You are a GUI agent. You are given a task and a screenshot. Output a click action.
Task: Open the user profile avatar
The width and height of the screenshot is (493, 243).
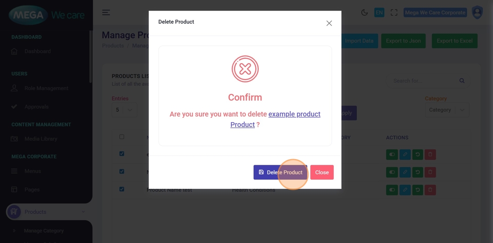pyautogui.click(x=477, y=13)
